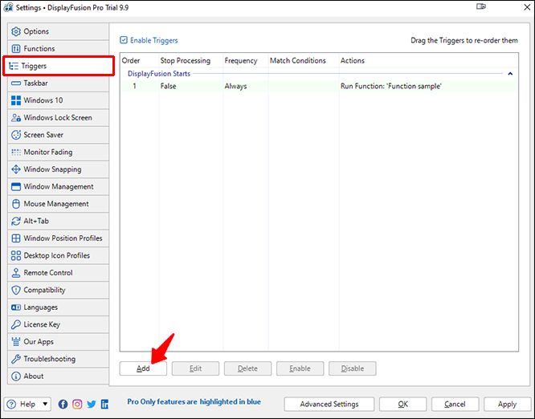The height and width of the screenshot is (419, 535).
Task: Open DisplayFusion LinkedIn icon
Action: (x=104, y=405)
